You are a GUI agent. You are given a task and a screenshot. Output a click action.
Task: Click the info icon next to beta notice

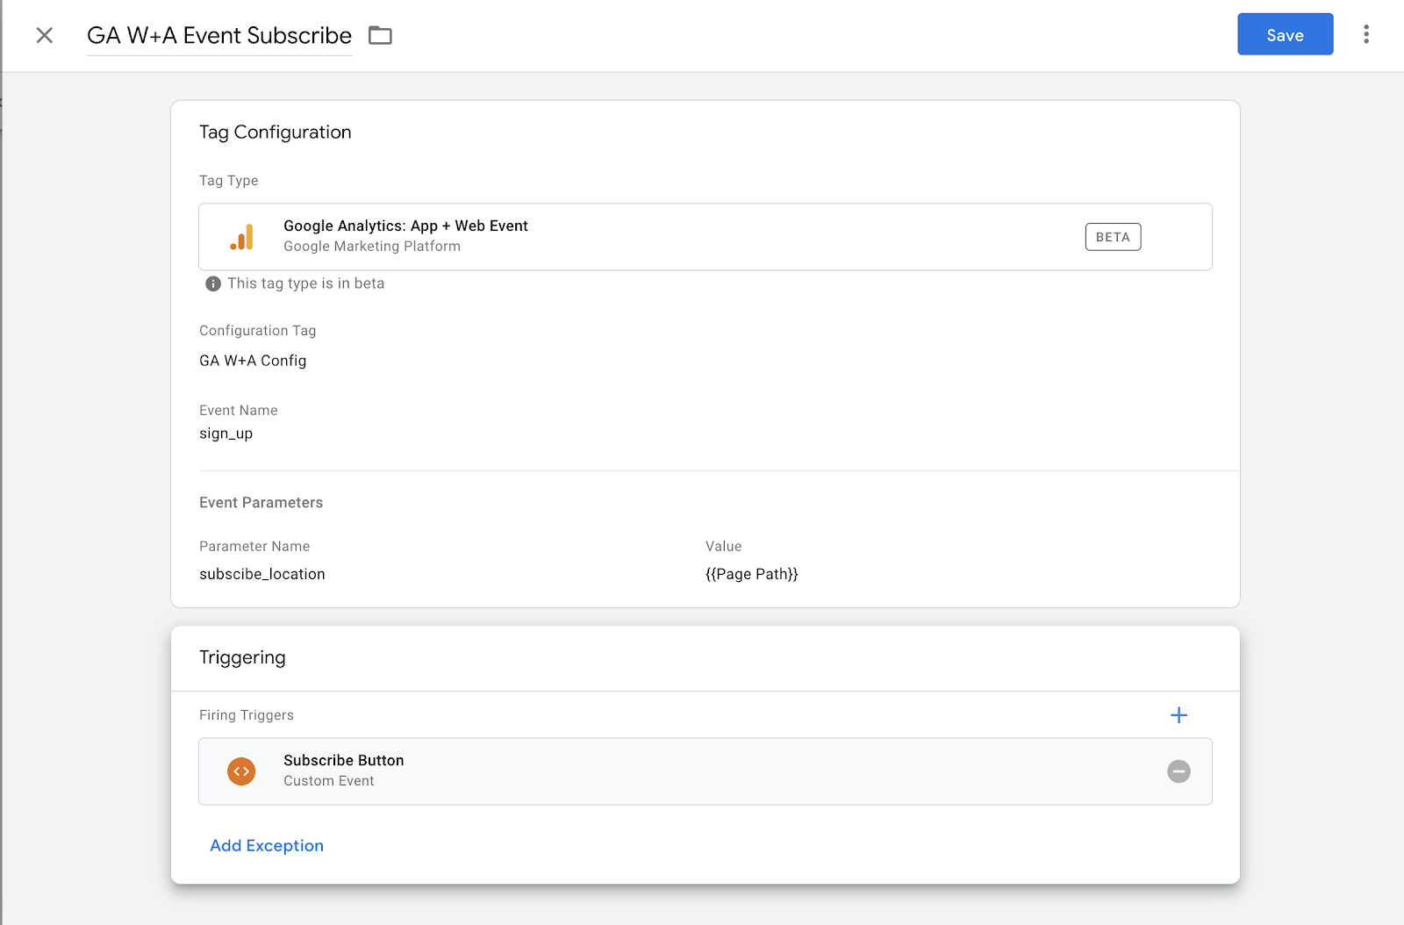(x=212, y=283)
